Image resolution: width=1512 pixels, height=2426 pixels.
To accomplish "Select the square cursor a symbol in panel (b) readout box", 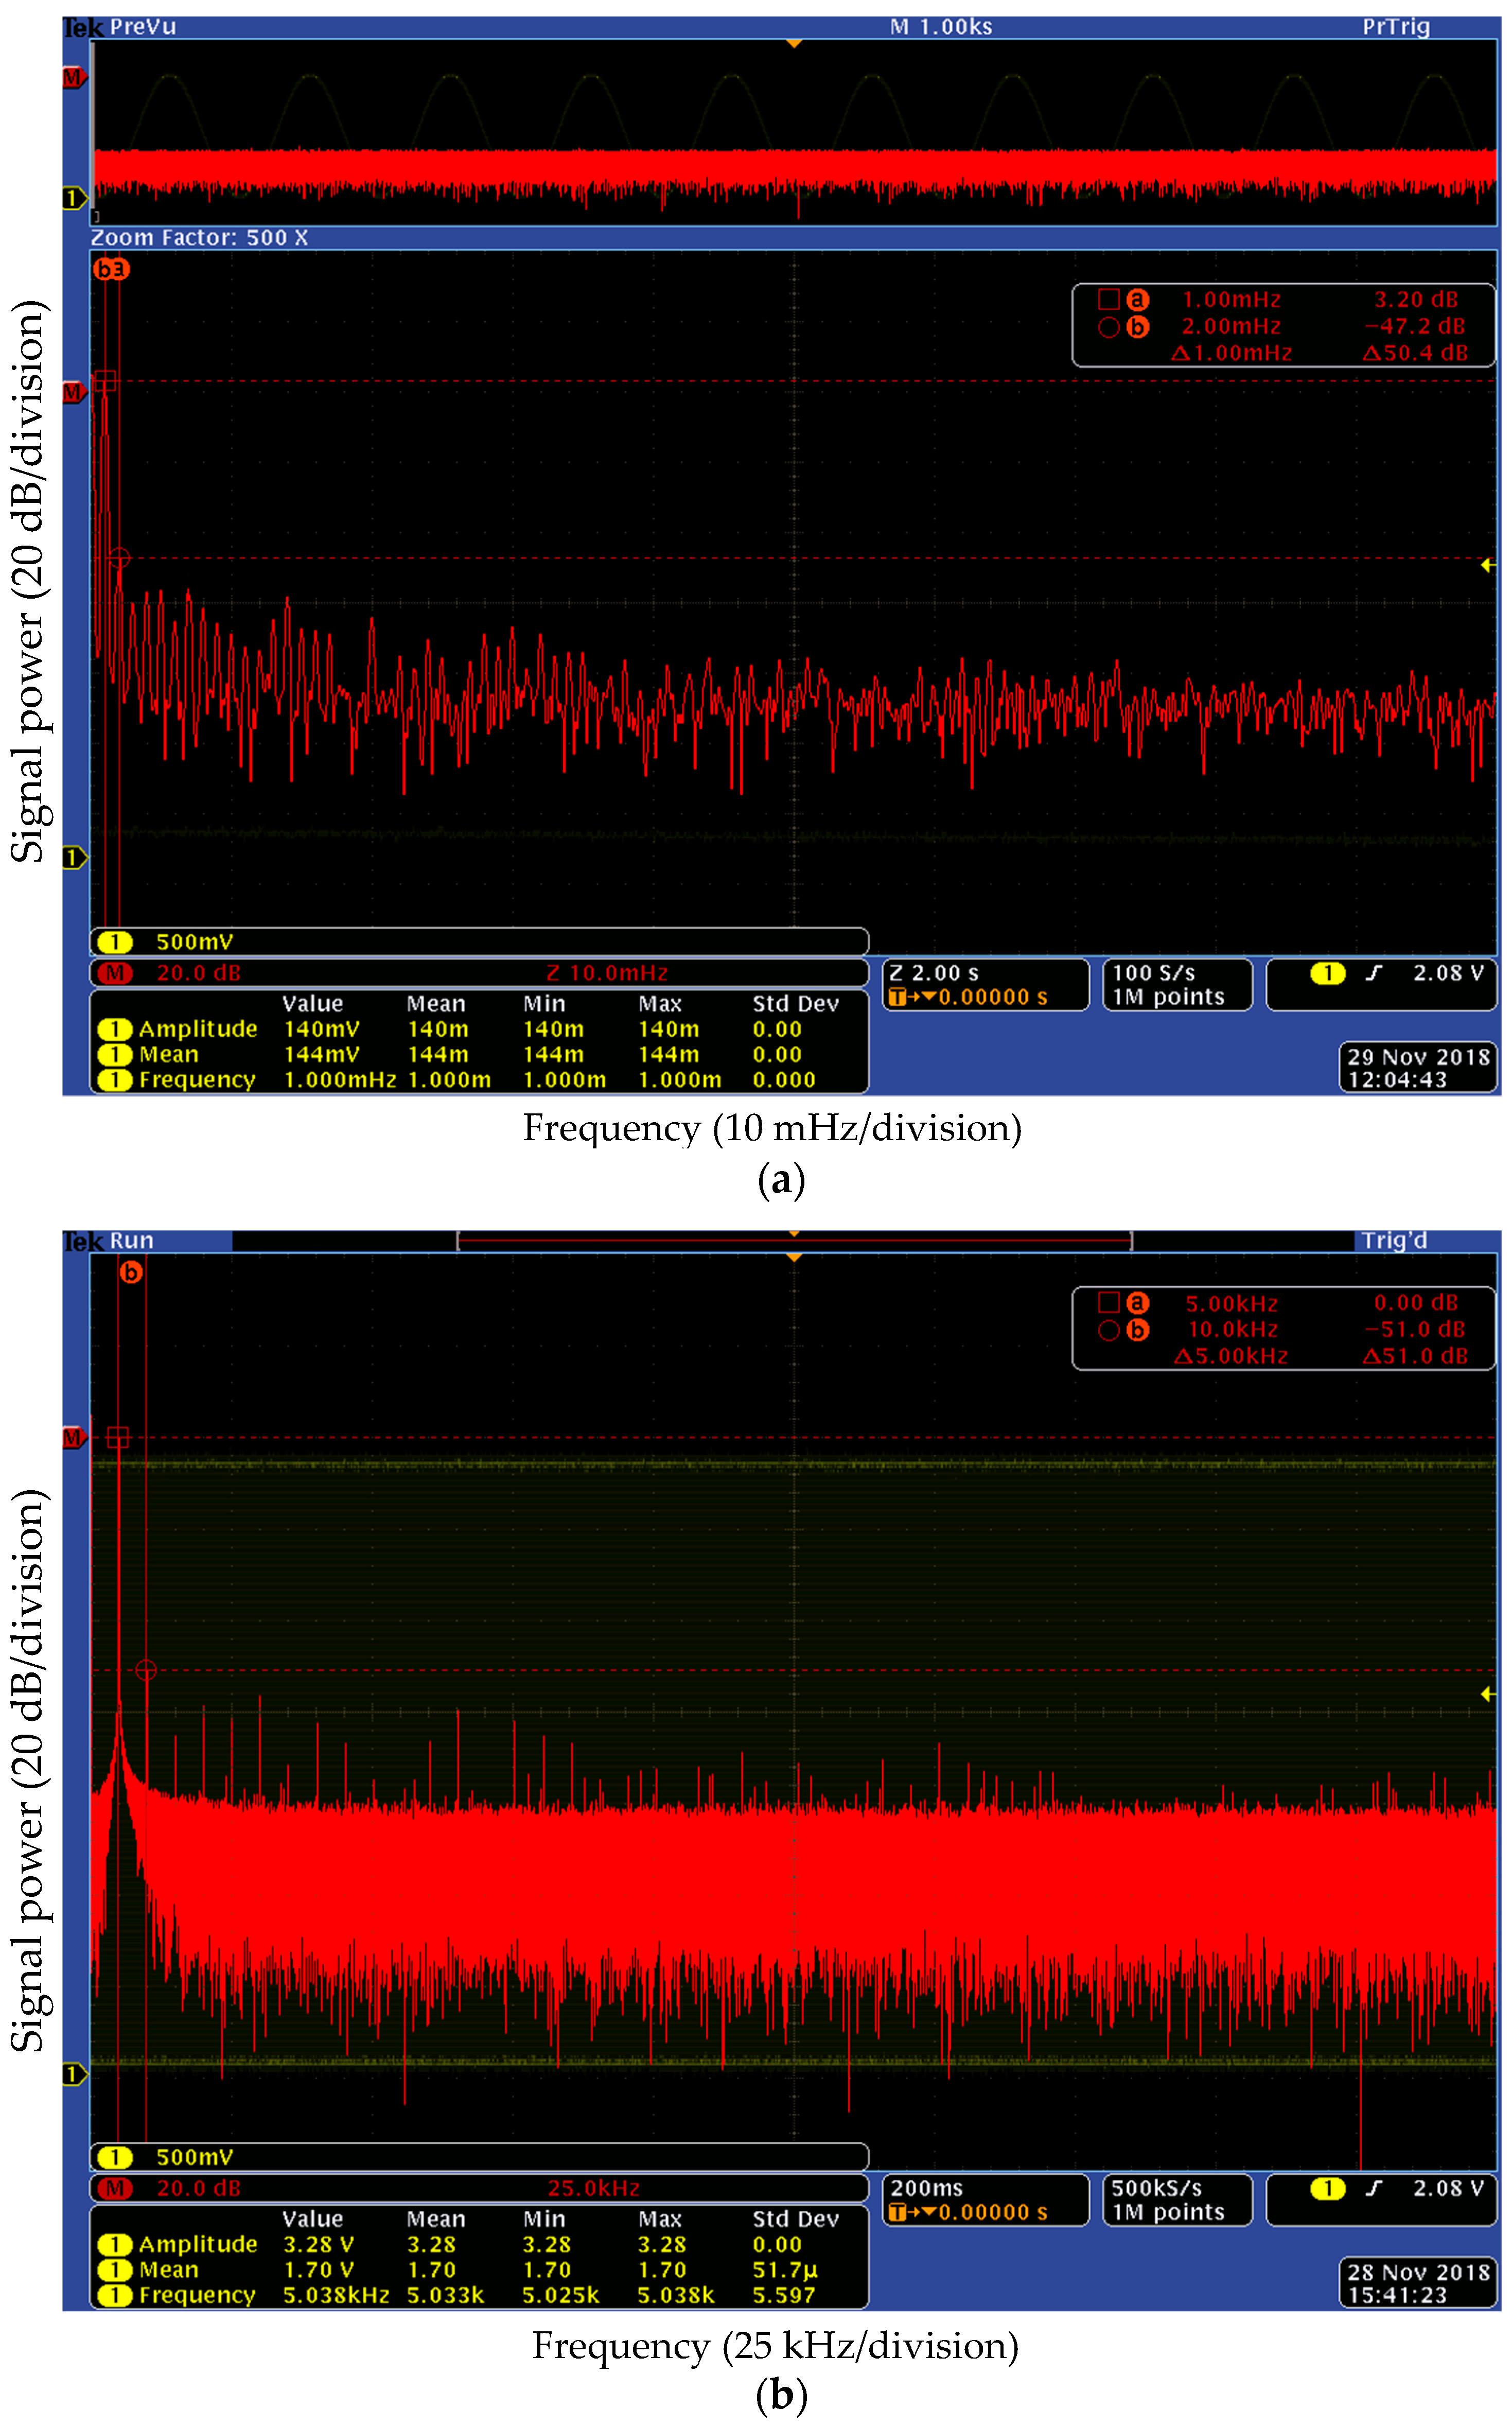I will tap(1108, 1302).
